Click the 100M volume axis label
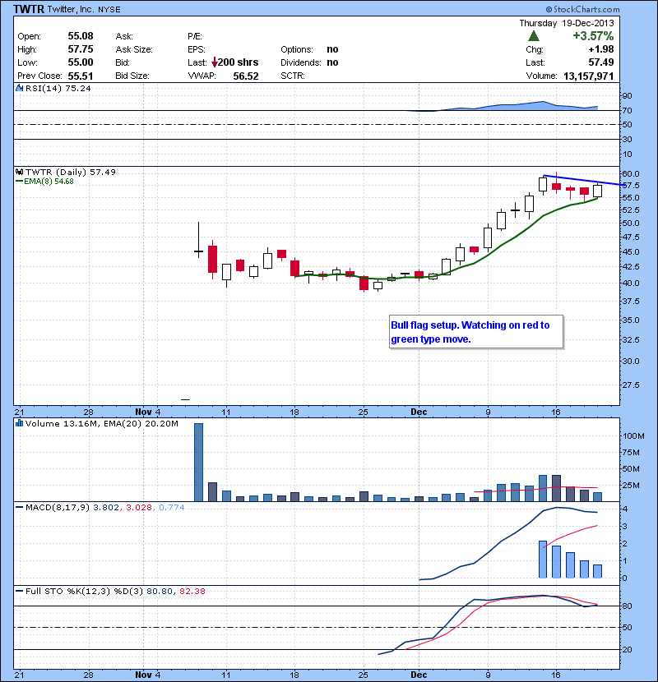 633,435
